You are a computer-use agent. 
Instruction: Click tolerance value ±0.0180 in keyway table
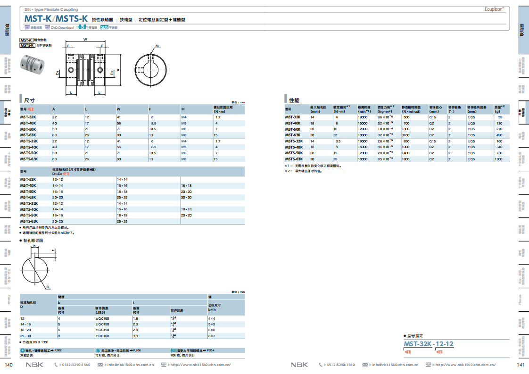pyautogui.click(x=102, y=336)
